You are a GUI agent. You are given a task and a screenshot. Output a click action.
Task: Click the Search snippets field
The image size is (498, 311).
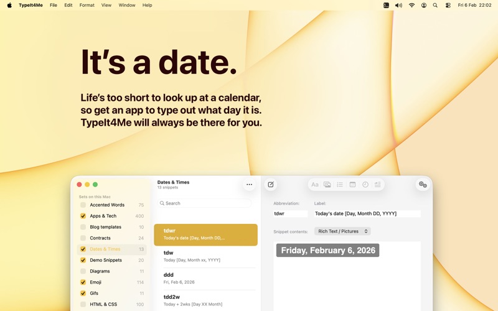point(205,203)
